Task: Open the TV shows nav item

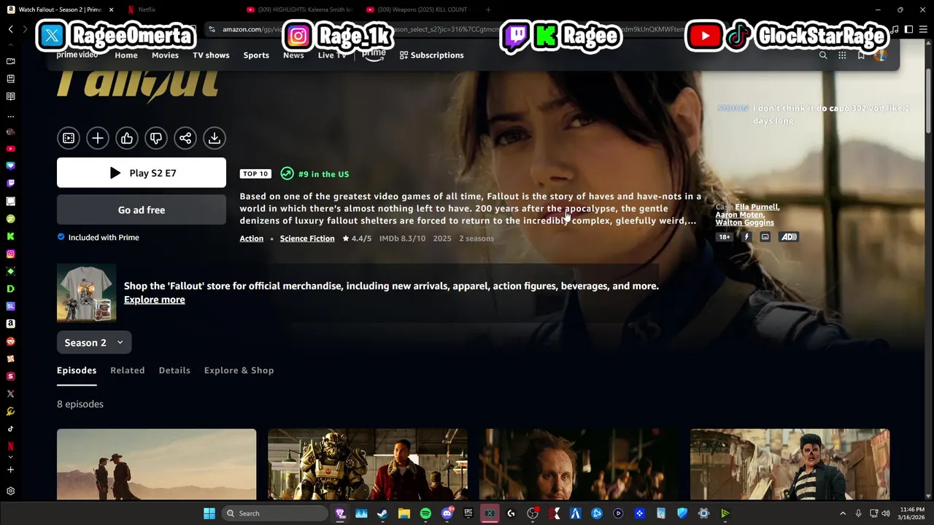Action: [211, 55]
